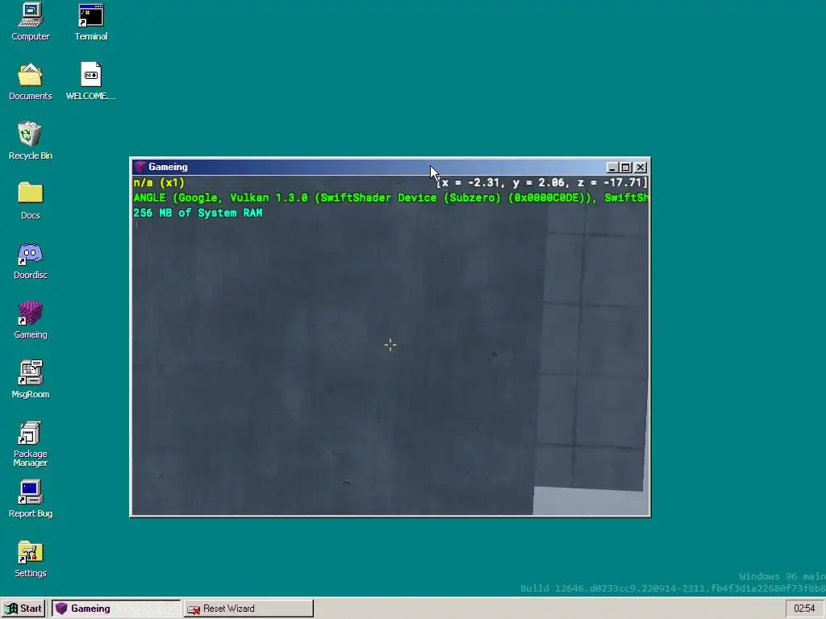Select the Gameing desktop shortcut

tap(31, 320)
